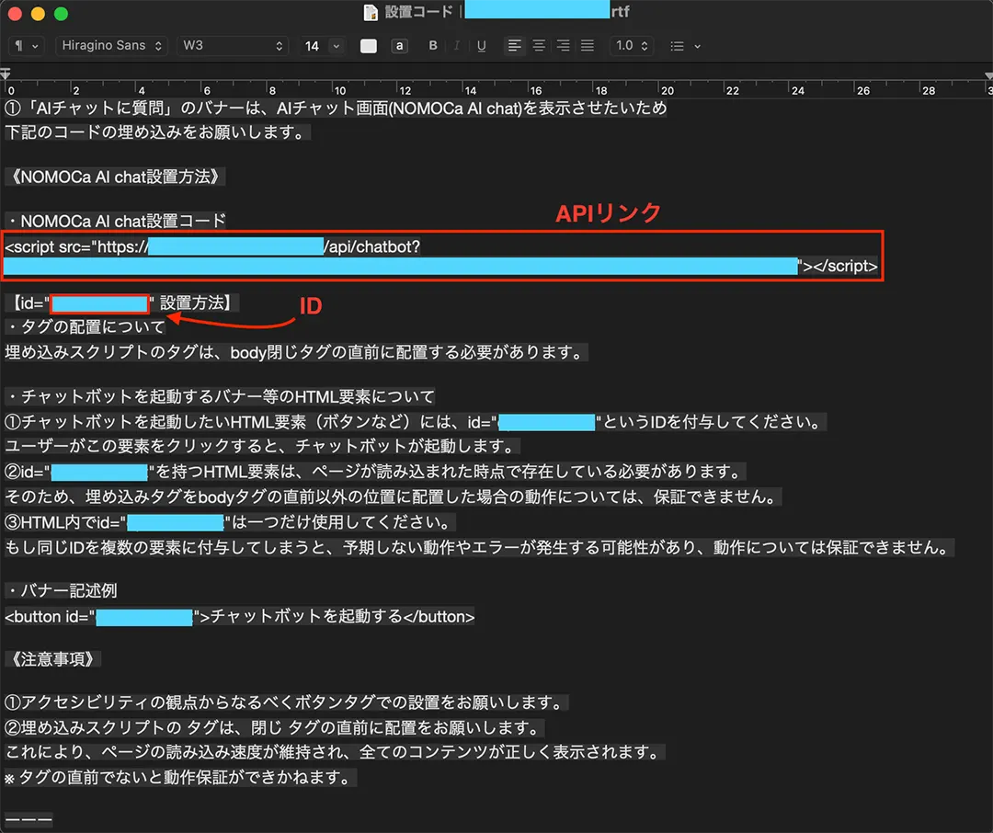
Task: Click the line ・NOMOCa AI chat設置コード
Action: (x=115, y=221)
